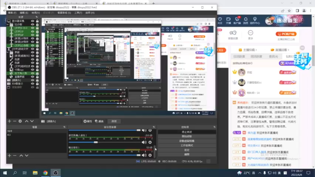The image size is (315, 177).
Task: Open the 場景群組(S) menu in OBS
Action: 64,13
